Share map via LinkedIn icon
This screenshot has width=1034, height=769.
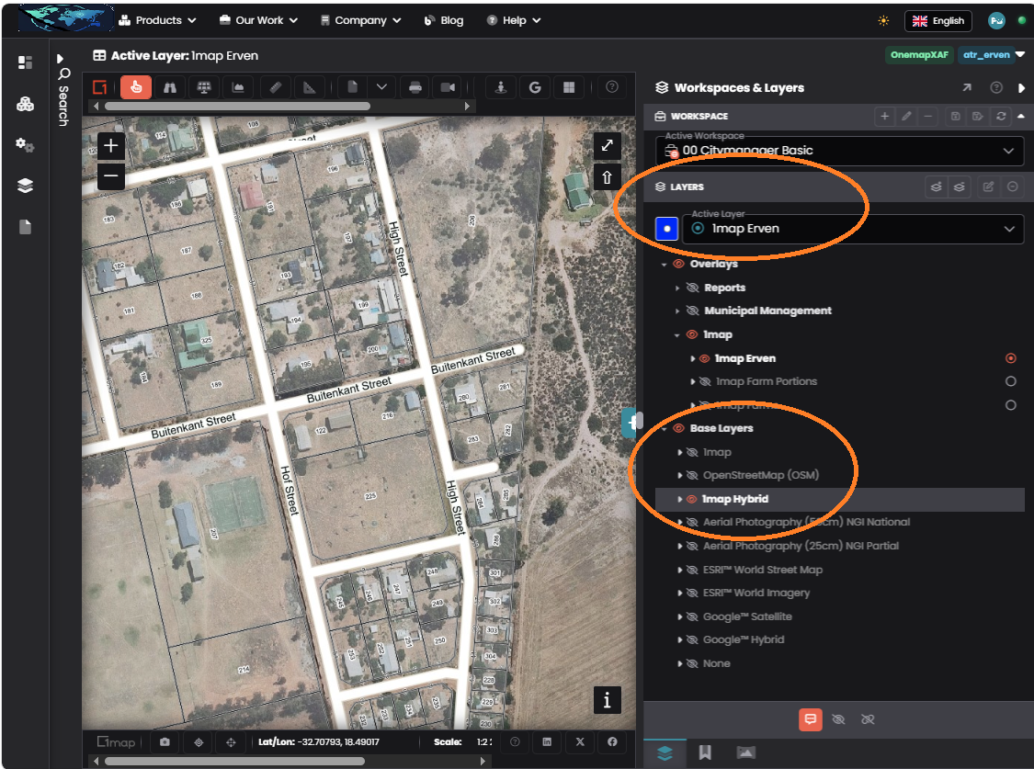[x=547, y=742]
